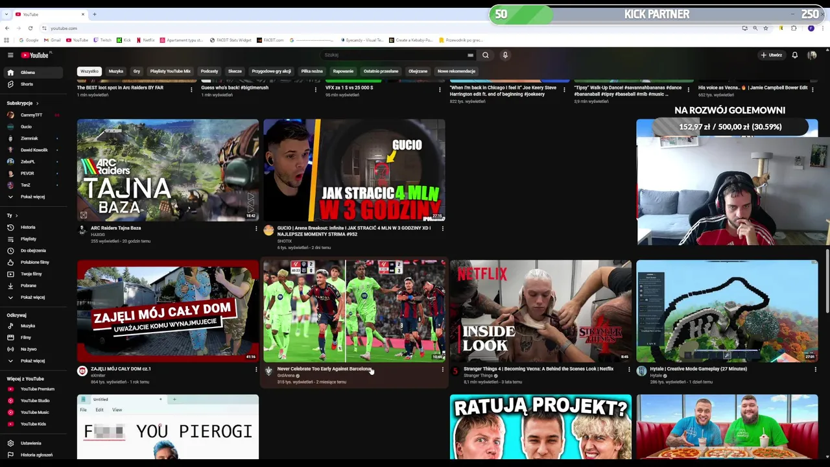
Task: Expand the Ty section header
Action: pyautogui.click(x=12, y=215)
